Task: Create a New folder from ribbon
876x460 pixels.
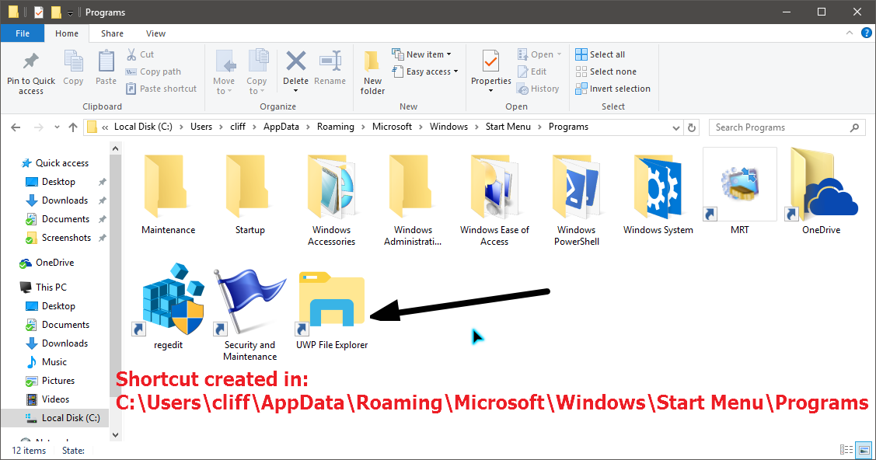Action: (x=372, y=72)
